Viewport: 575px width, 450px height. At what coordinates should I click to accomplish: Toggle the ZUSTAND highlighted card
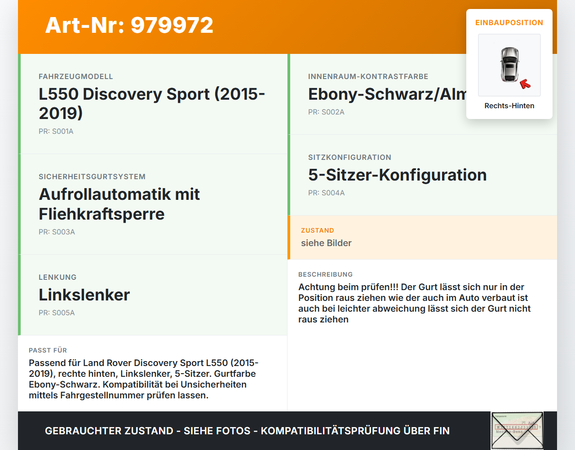422,237
